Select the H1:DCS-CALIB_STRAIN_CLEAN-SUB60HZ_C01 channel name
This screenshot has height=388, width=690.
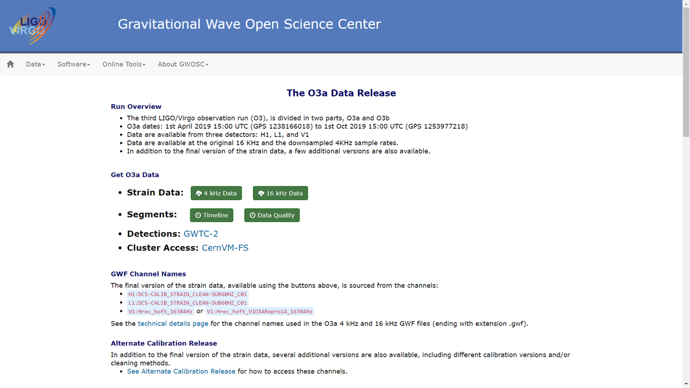(x=187, y=294)
